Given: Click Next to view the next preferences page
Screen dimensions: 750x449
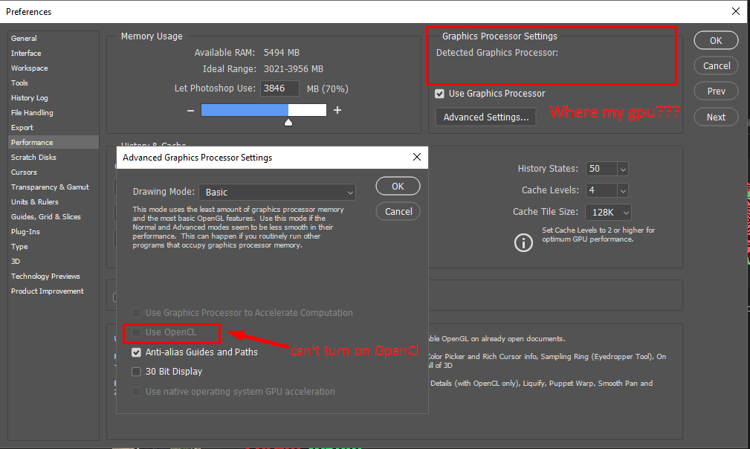Looking at the screenshot, I should 715,117.
